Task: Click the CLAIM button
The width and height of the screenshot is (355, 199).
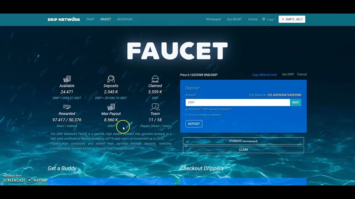Action: [243, 150]
